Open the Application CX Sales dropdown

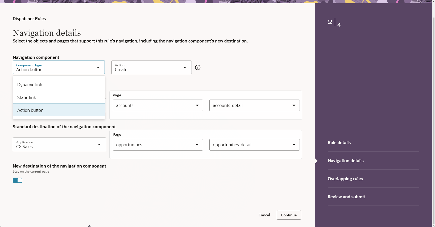click(x=59, y=144)
